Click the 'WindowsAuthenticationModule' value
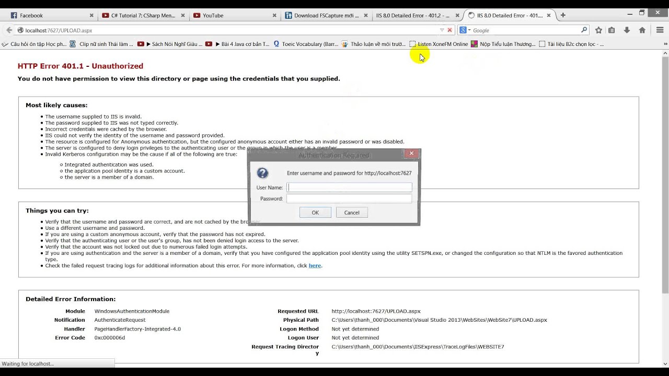The width and height of the screenshot is (669, 376). [132, 311]
